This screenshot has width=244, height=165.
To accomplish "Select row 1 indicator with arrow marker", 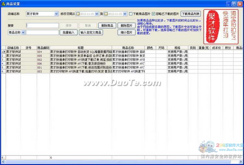I will 4,52.
